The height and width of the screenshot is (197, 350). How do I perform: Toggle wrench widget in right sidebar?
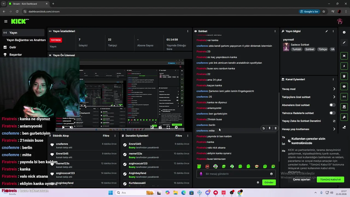pos(344,117)
